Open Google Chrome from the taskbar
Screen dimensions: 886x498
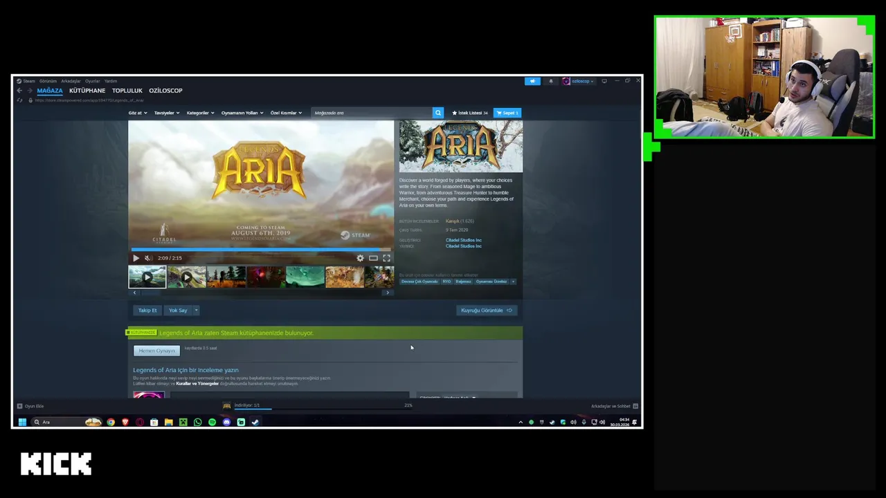tap(111, 422)
